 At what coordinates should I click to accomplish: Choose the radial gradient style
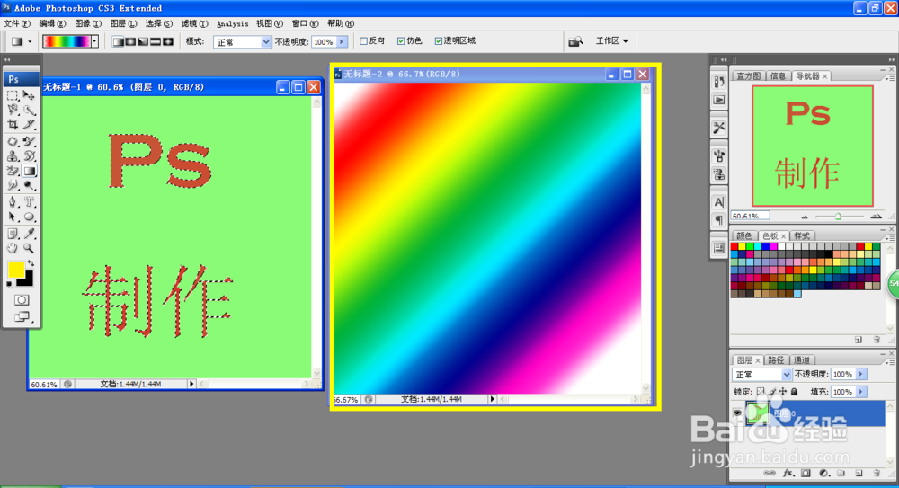click(x=130, y=41)
